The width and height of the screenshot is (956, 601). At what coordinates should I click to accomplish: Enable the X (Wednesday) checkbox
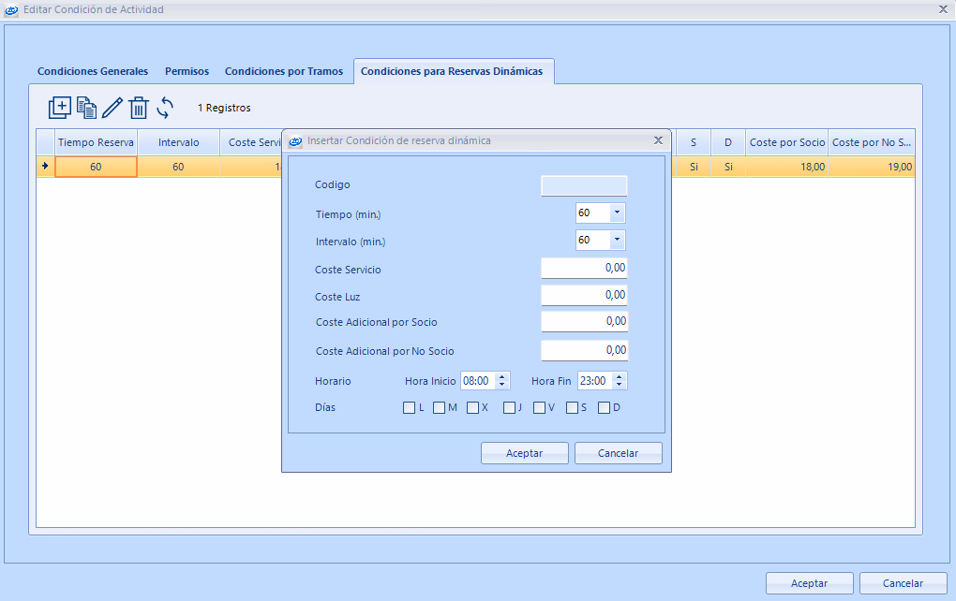(473, 408)
